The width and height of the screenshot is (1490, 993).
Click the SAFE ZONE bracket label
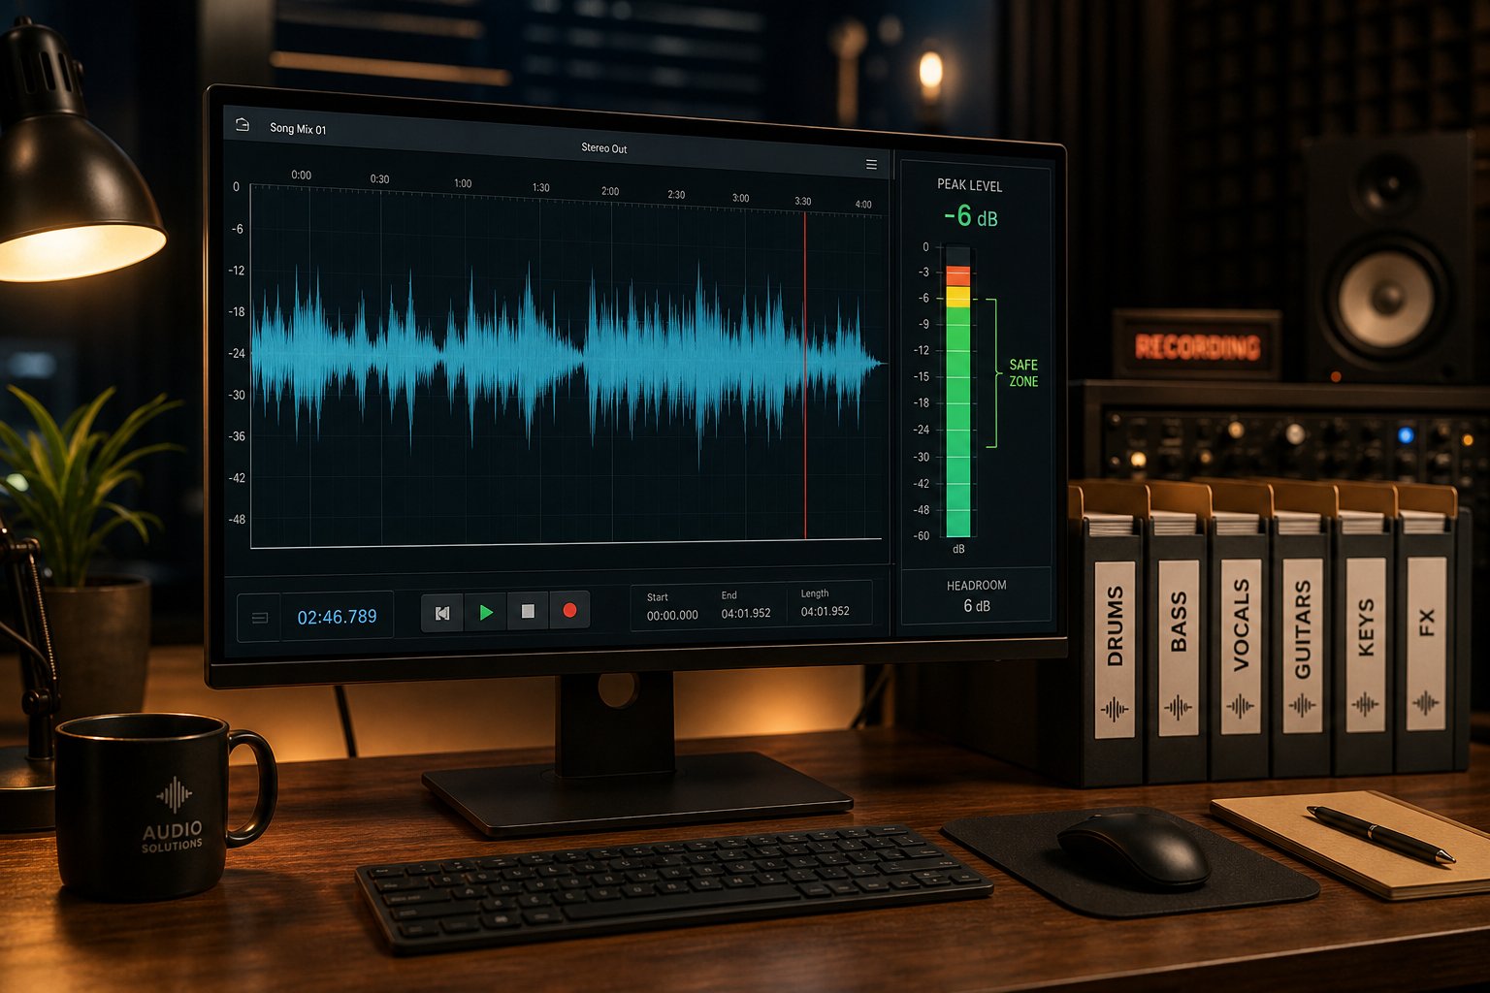click(x=1023, y=373)
